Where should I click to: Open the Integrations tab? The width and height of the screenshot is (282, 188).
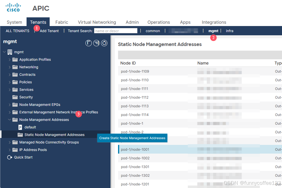point(214,22)
